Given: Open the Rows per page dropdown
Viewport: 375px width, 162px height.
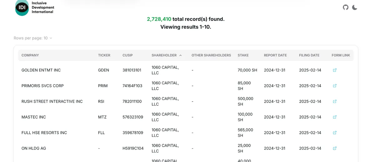Looking at the screenshot, I should 33,38.
